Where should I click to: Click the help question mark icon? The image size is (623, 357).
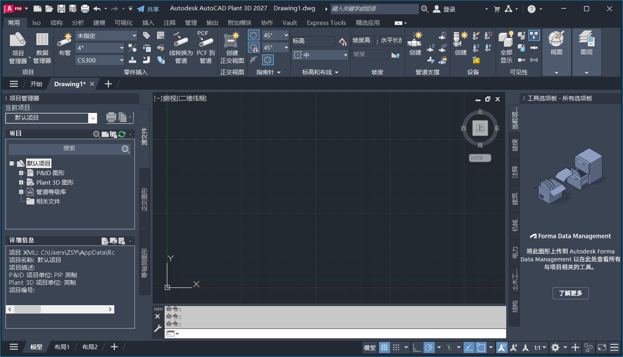532,9
